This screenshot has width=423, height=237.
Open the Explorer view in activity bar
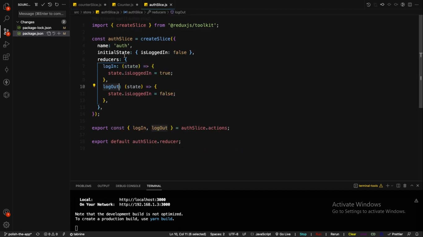[6, 6]
